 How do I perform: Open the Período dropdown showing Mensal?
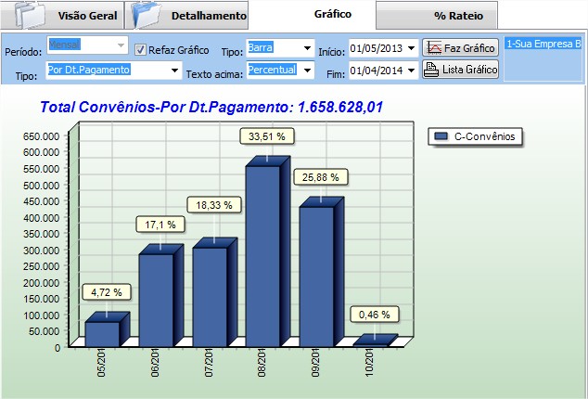(118, 45)
